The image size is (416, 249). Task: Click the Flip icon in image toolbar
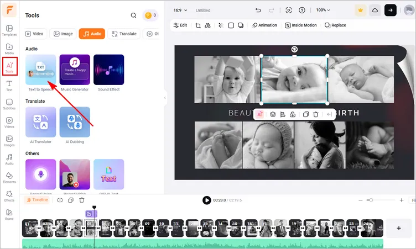(208, 25)
